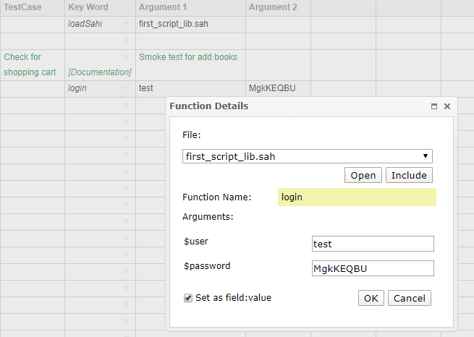This screenshot has width=474, height=337.
Task: Expand keyword dropdown in [Documentation] row
Action: [127, 57]
